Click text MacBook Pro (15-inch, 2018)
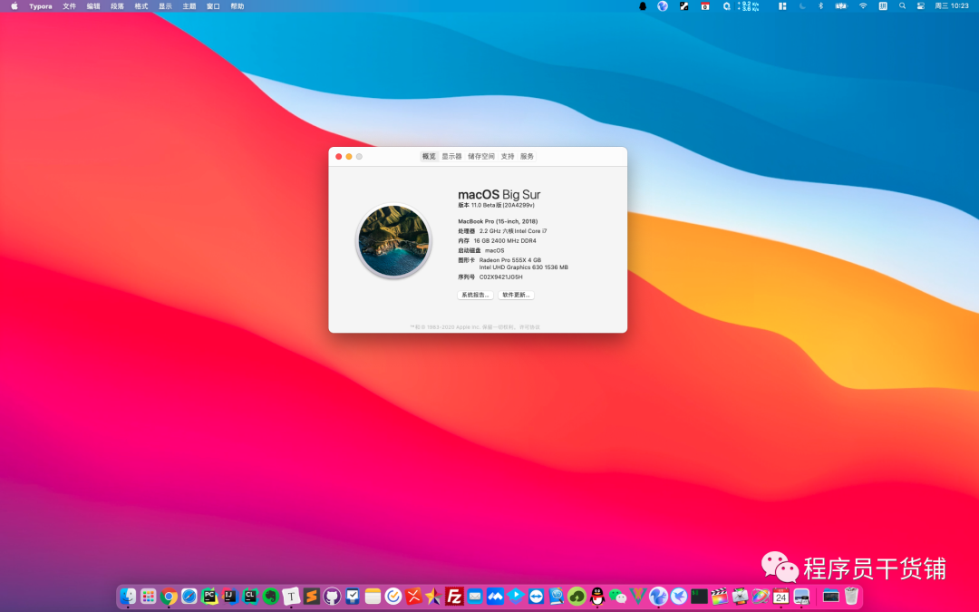Screen dimensions: 979x612 [498, 222]
